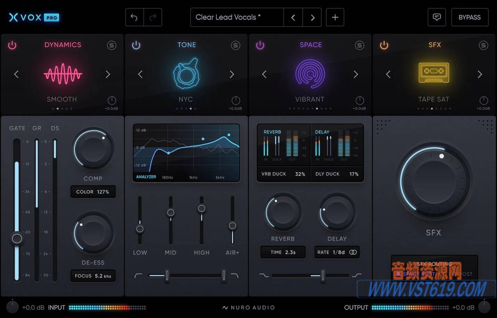Click the Clear Lead Vocals preset name field
The width and height of the screenshot is (497, 318).
click(x=237, y=17)
